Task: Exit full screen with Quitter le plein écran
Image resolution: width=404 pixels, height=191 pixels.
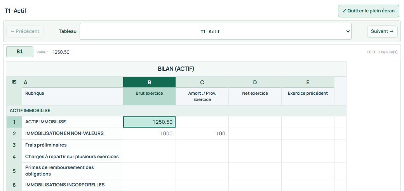Action: [x=368, y=11]
